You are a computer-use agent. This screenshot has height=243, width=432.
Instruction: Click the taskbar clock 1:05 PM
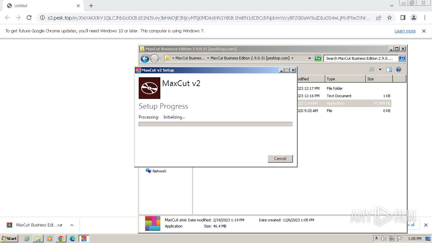(x=415, y=239)
